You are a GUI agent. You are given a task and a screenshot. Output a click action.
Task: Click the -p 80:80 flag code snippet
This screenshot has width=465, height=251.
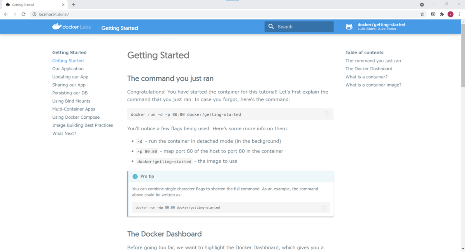coord(147,151)
